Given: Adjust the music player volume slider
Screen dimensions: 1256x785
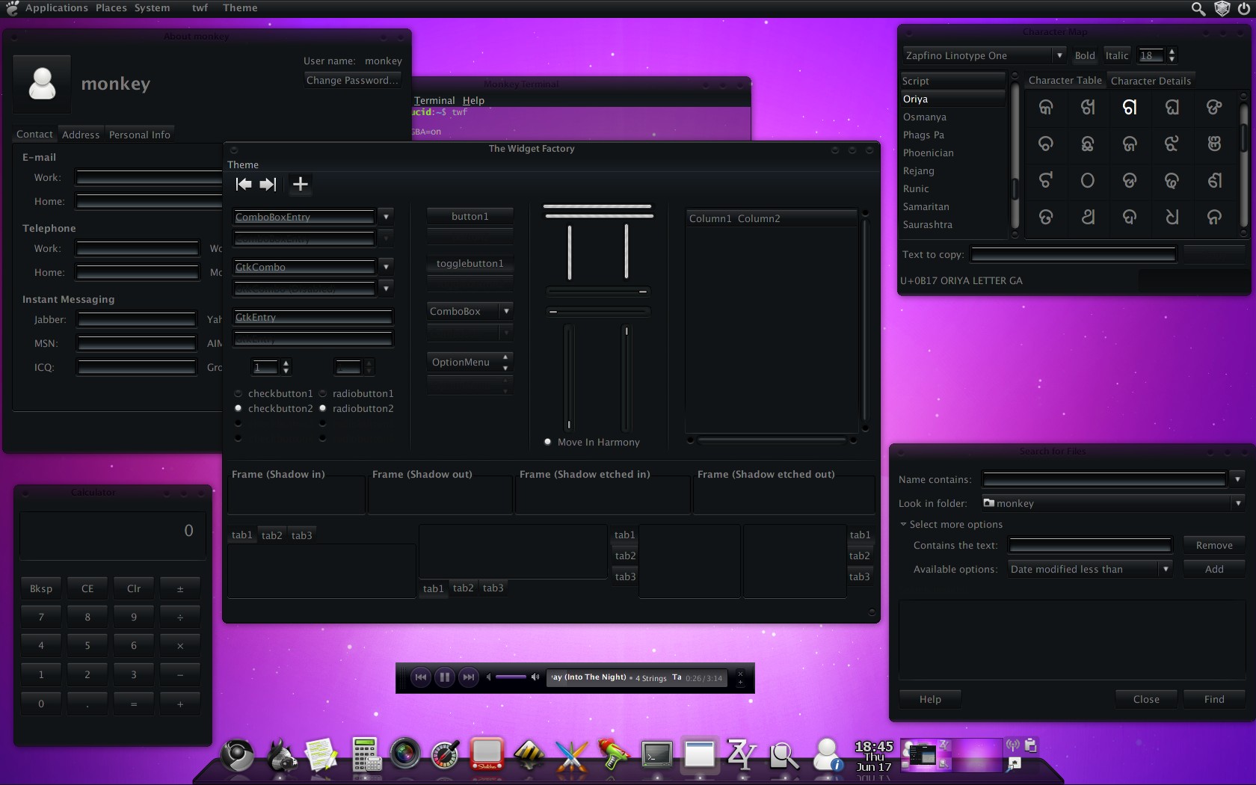Looking at the screenshot, I should pyautogui.click(x=511, y=677).
